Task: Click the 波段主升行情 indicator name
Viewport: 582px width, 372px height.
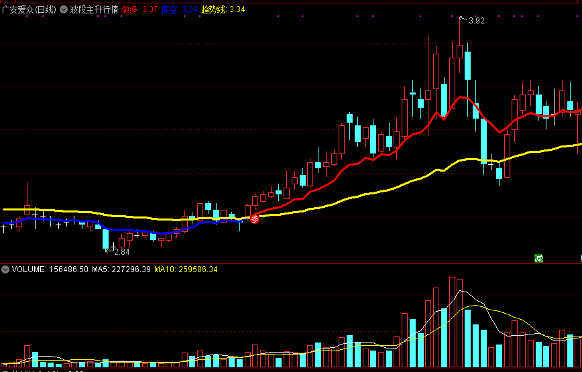Action: (94, 9)
